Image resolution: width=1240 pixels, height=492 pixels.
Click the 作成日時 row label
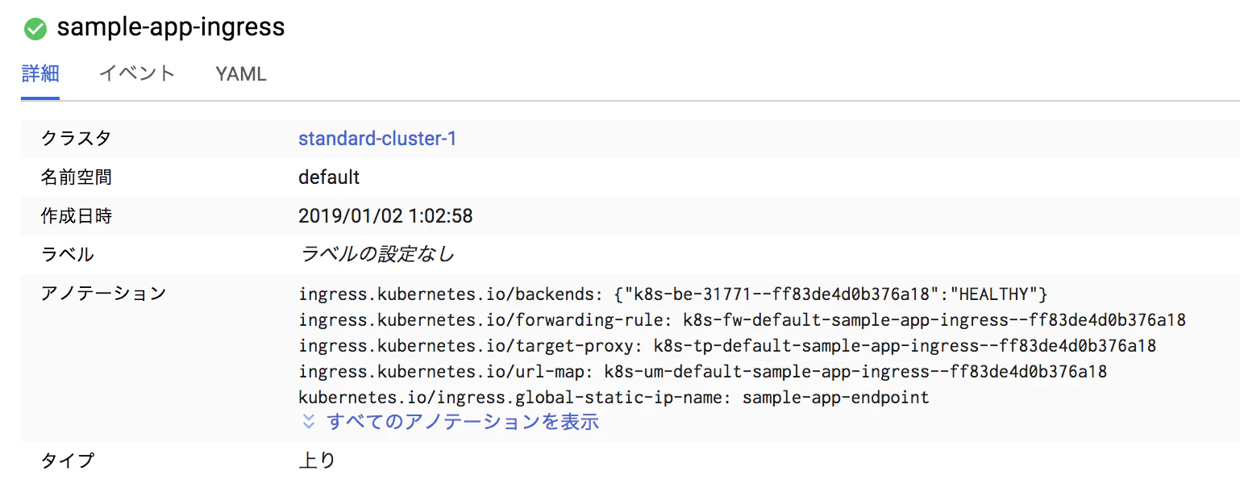click(76, 216)
